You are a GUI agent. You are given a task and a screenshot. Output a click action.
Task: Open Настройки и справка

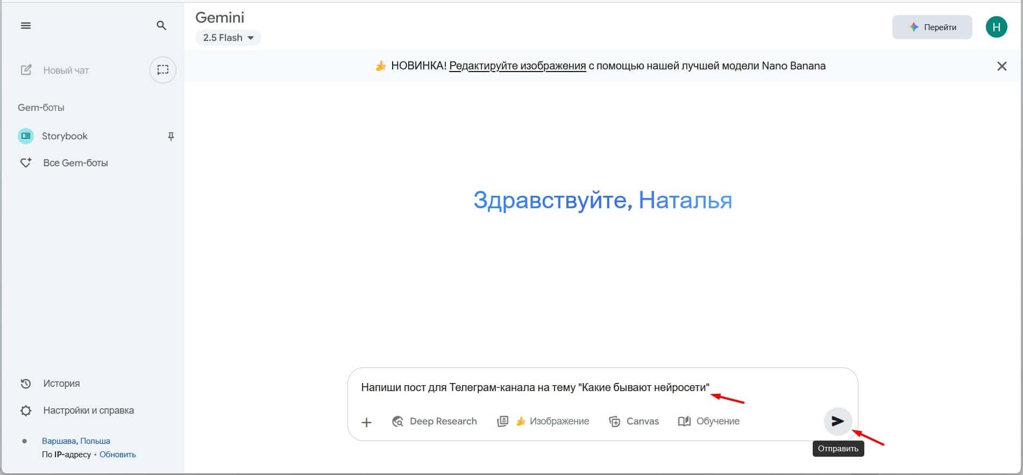tap(77, 410)
